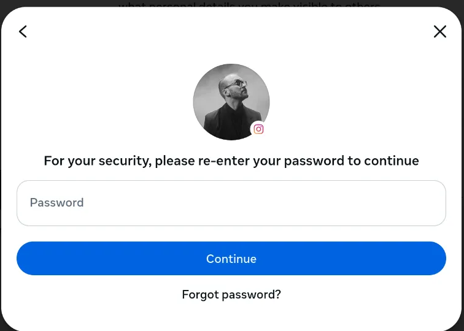The image size is (464, 331).
Task: Click the blue Continue button
Action: tap(231, 258)
